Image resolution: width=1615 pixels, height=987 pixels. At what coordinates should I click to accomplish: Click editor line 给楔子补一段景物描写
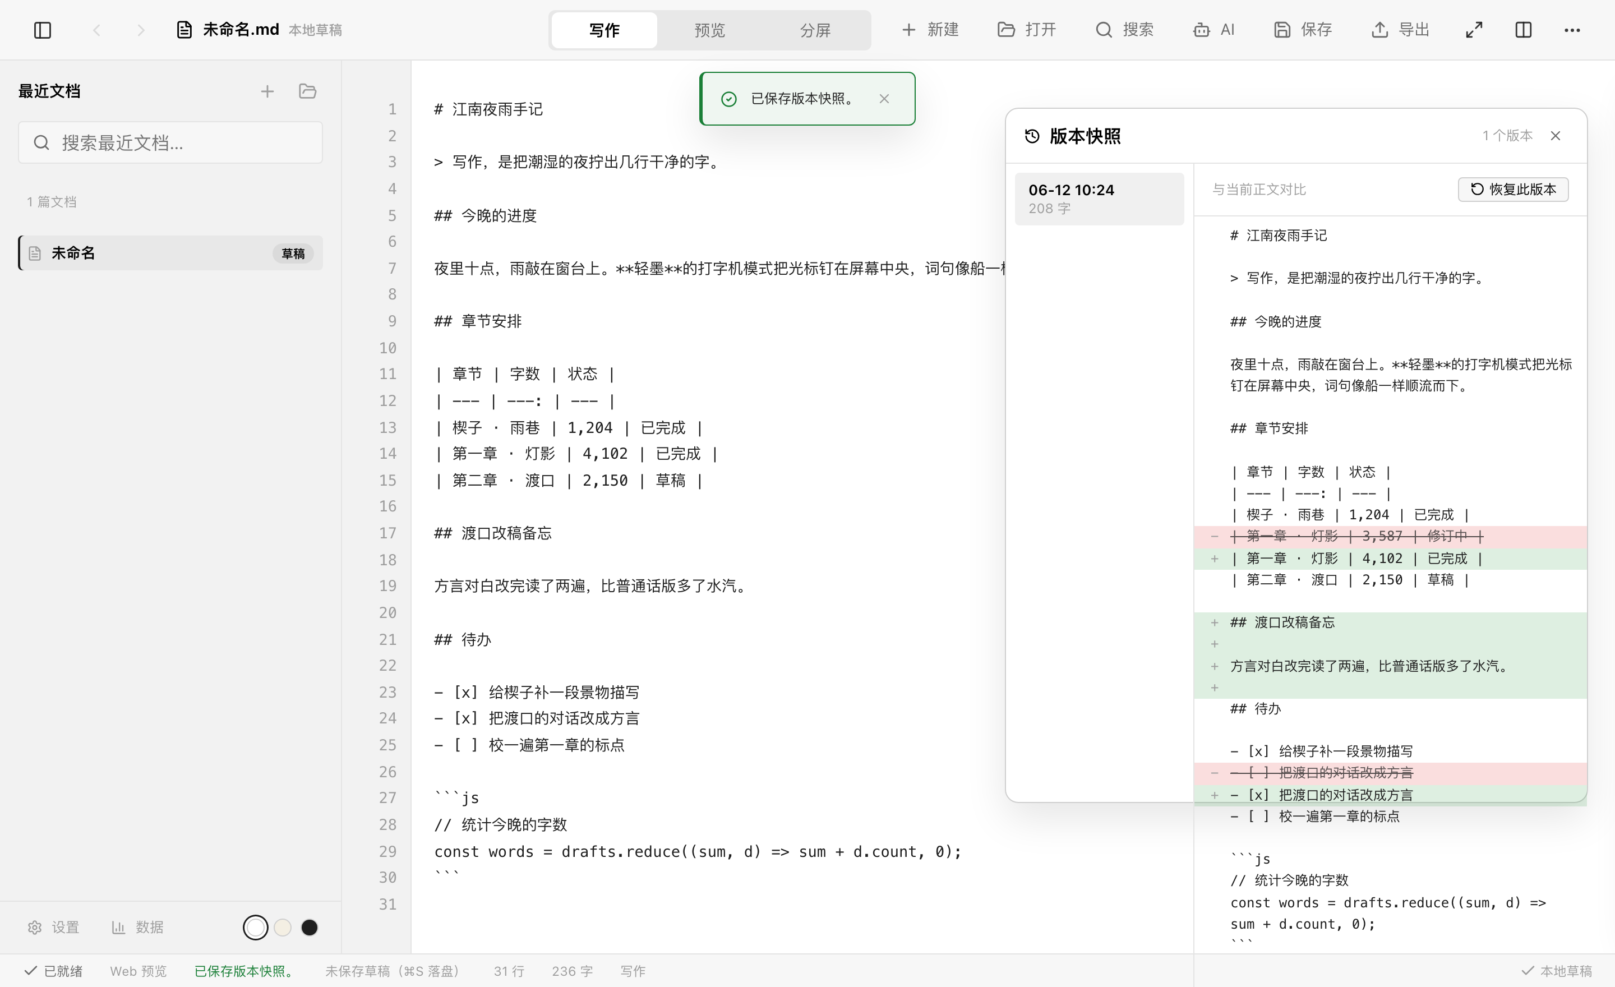point(537,692)
